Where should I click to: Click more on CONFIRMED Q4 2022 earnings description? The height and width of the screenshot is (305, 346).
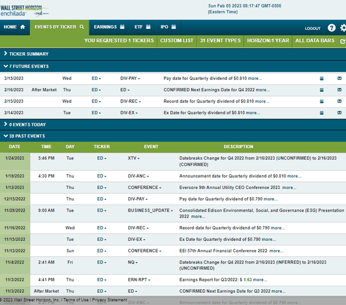pyautogui.click(x=263, y=90)
